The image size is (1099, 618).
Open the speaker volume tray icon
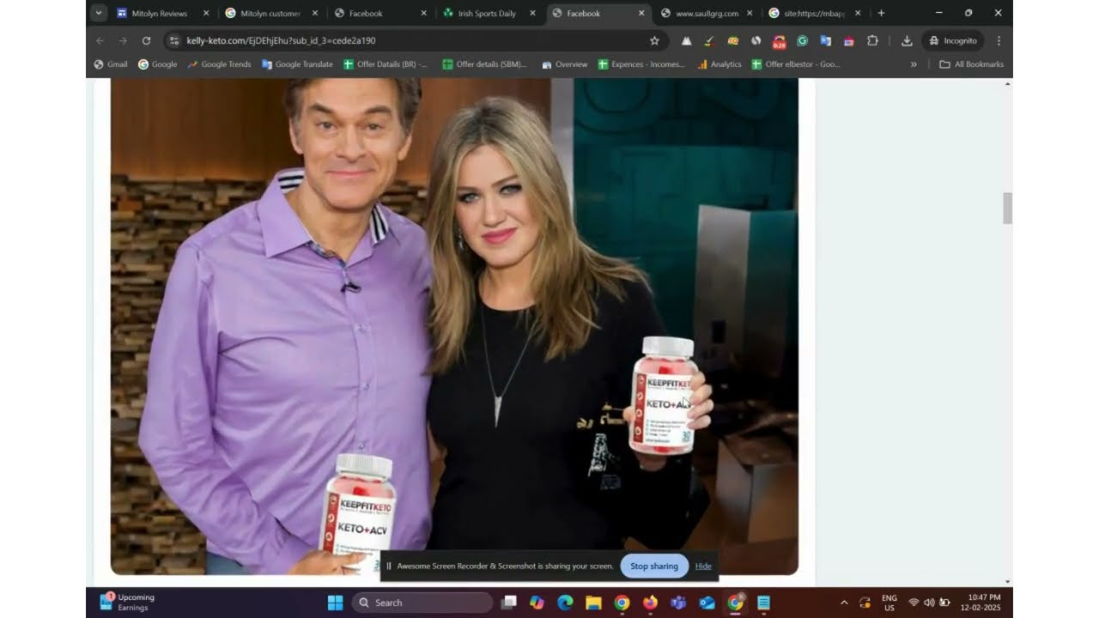click(x=929, y=603)
